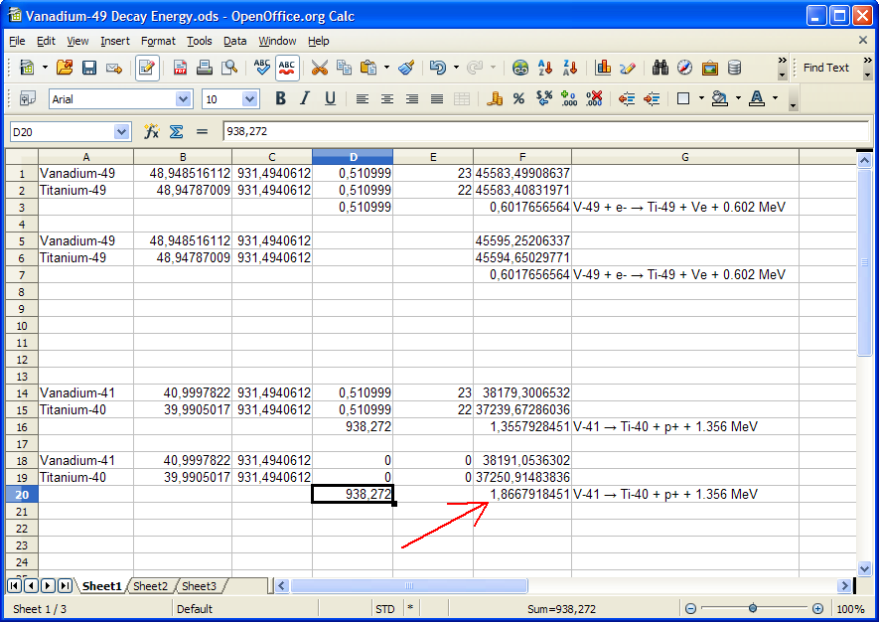
Task: Toggle AutoSpellcheck on or off
Action: (287, 68)
